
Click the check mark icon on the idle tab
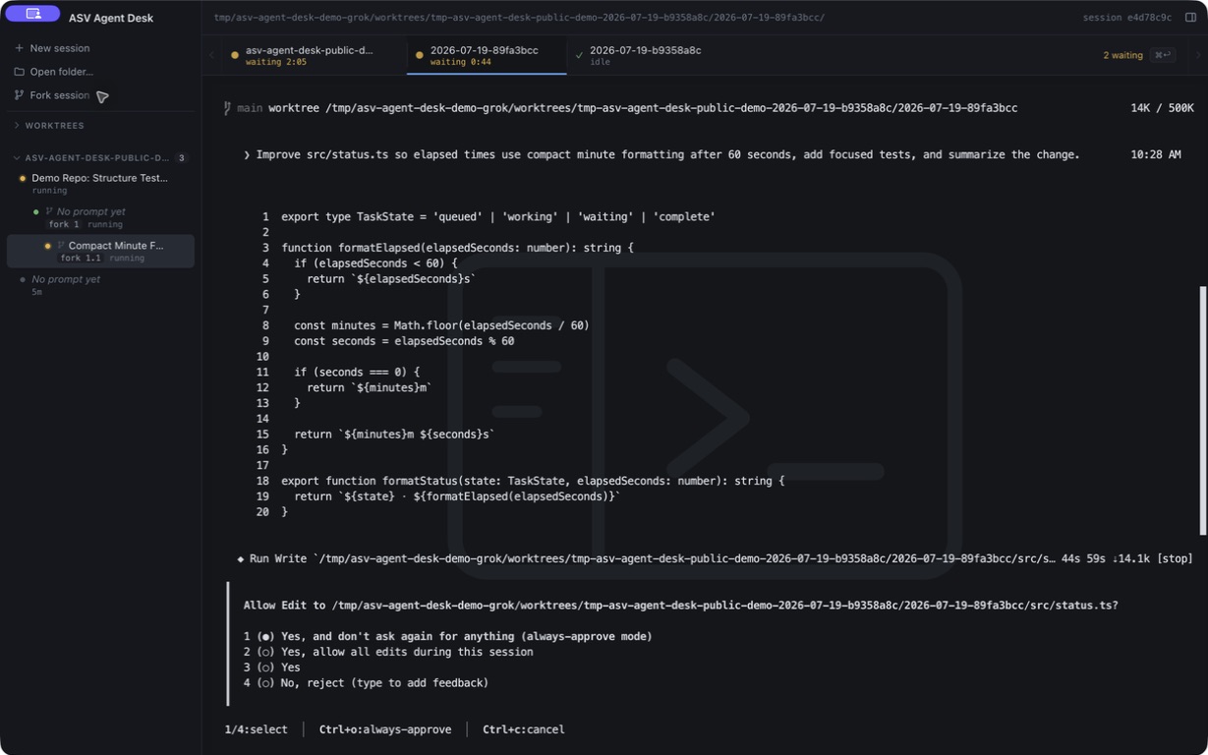click(579, 55)
